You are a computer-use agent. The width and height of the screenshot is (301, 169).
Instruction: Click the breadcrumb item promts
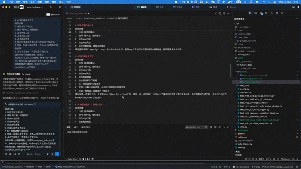tap(78, 18)
